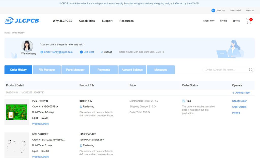Click the order search input field
This screenshot has width=260, height=161.
[x=225, y=70]
